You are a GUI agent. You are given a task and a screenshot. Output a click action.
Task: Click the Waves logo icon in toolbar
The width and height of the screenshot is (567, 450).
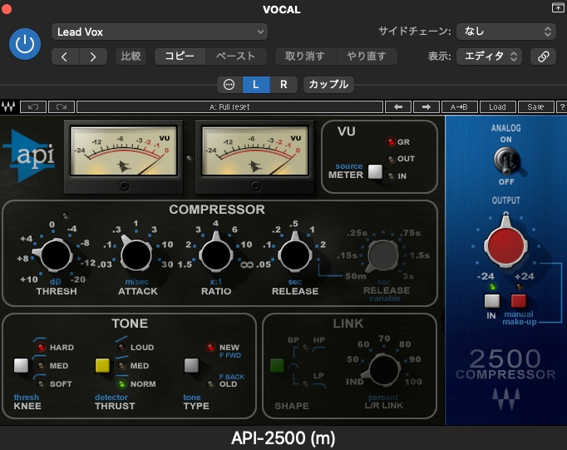pos(10,107)
